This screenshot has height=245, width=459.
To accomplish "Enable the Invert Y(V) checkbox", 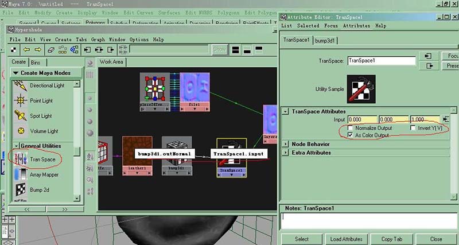I will 413,128.
